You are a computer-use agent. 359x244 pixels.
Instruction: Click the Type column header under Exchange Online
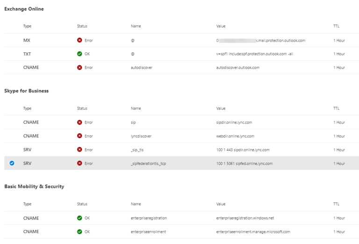click(x=27, y=26)
